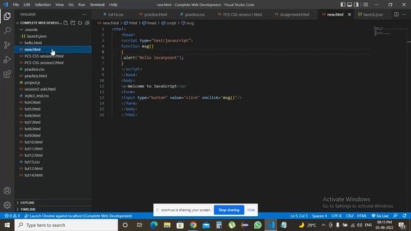Open the Edit menu

[x=27, y=4]
